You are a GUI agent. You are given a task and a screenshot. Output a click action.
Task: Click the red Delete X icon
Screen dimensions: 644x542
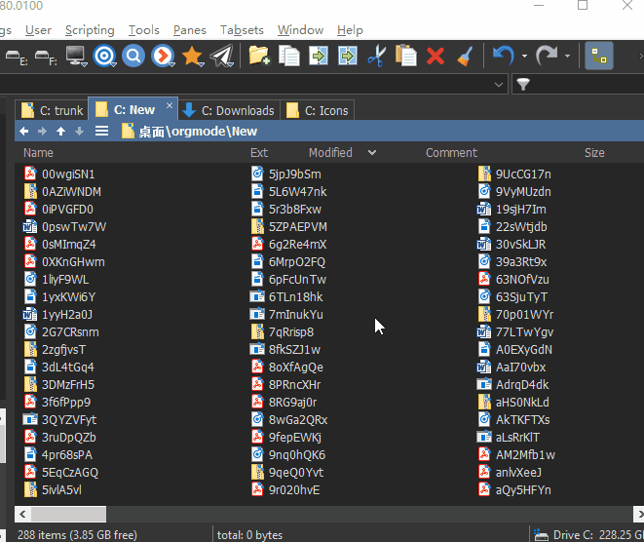click(436, 56)
